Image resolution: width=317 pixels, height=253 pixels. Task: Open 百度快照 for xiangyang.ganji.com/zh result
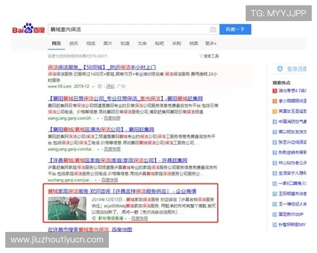[112, 118]
